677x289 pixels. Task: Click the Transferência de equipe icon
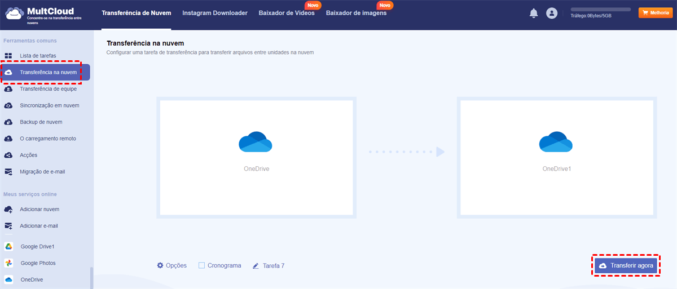(x=8, y=89)
